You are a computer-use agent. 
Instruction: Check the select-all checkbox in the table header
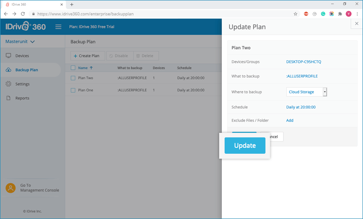pyautogui.click(x=73, y=68)
